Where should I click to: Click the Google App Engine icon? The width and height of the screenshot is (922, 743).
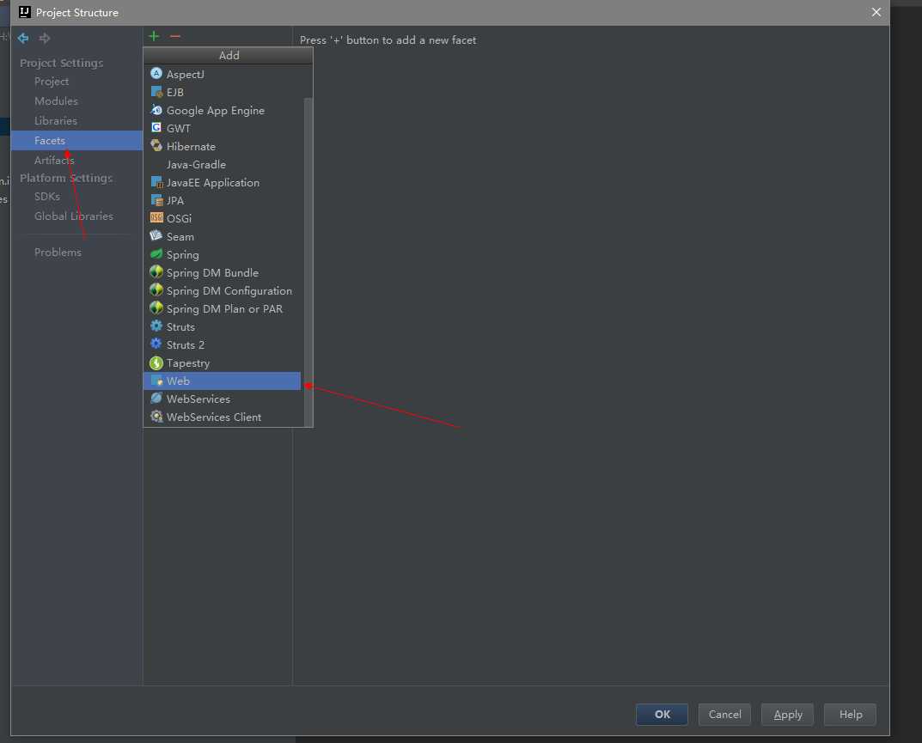pyautogui.click(x=156, y=110)
